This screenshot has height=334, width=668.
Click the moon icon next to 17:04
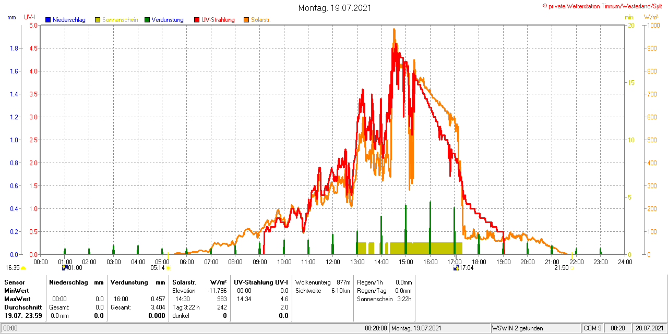(x=456, y=268)
